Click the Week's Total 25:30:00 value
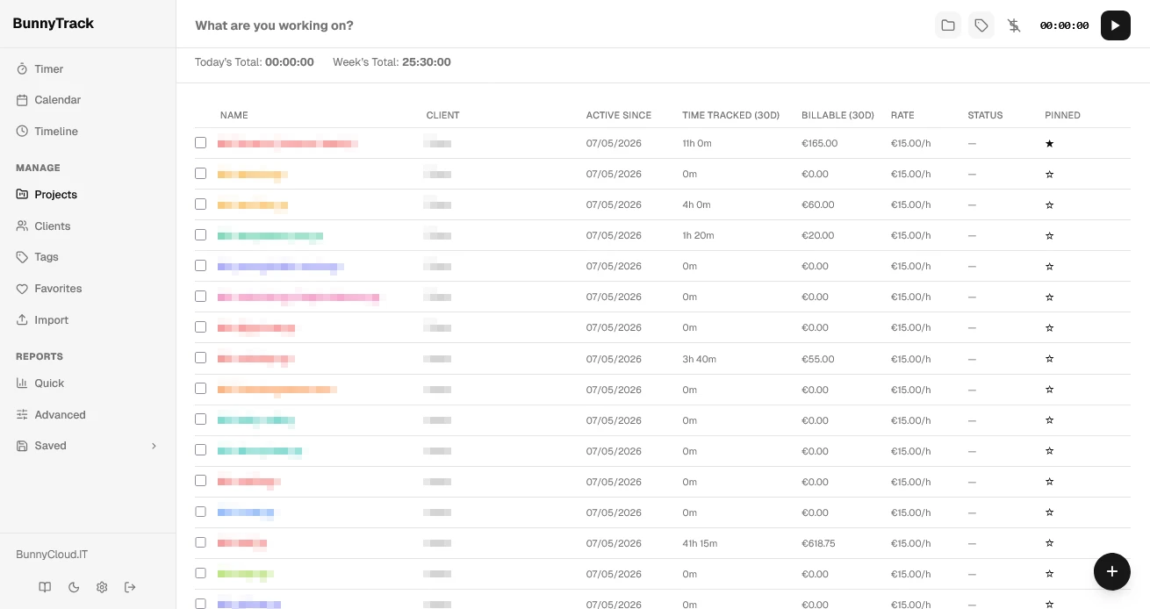Viewport: 1150px width, 609px height. [x=427, y=62]
